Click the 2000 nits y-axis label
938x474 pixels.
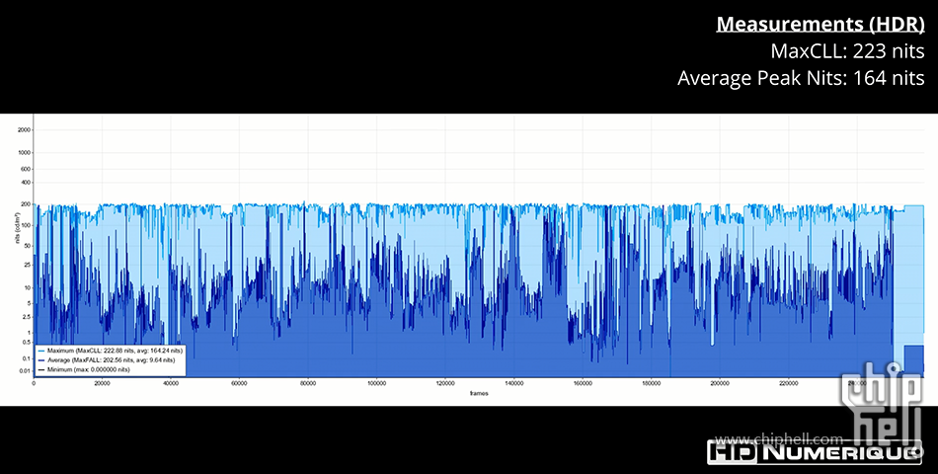click(x=24, y=129)
